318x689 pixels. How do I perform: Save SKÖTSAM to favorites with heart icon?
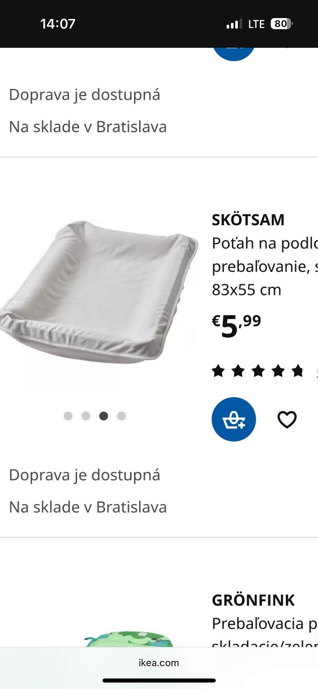pos(287,419)
